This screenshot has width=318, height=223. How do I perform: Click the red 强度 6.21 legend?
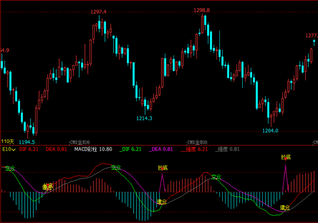click(x=194, y=149)
